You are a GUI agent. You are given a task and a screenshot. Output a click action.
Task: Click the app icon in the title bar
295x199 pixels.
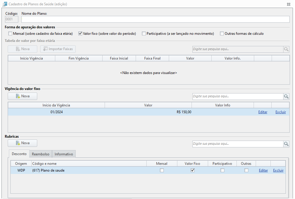click(5, 4)
